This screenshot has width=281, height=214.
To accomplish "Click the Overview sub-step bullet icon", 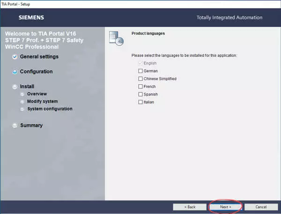I will tap(22, 94).
